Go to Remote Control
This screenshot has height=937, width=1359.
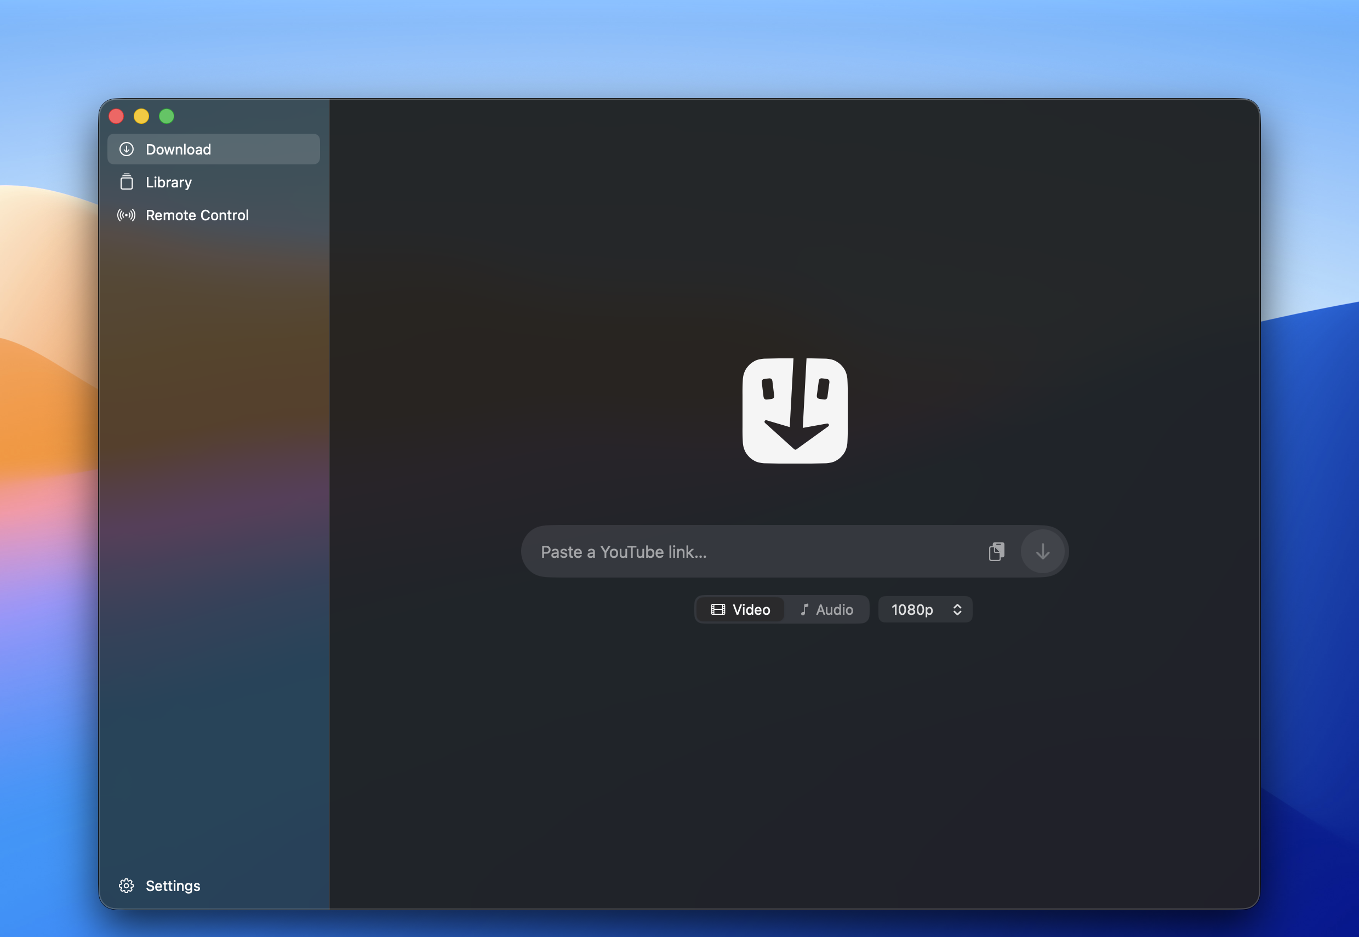tap(213, 215)
